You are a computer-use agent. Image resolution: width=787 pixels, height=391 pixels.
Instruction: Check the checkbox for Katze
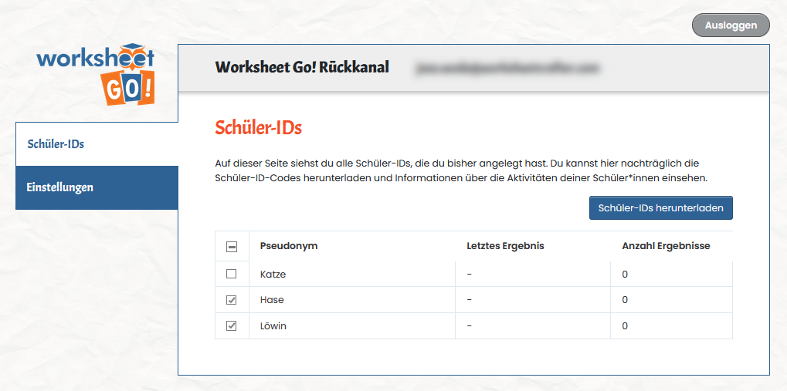coord(232,274)
